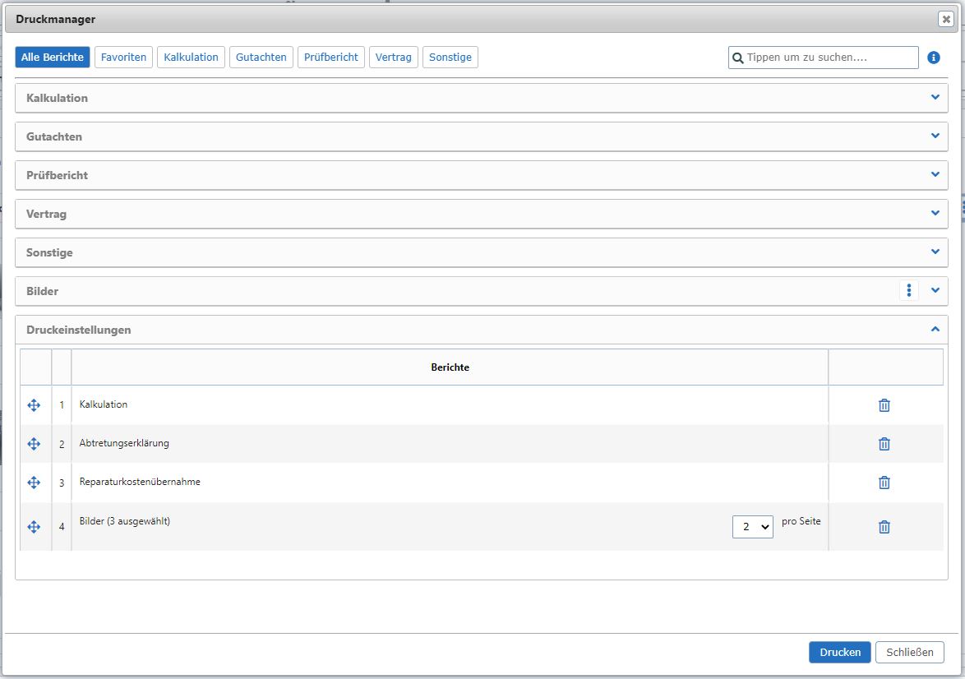Click the Prüfbericht section header title
The image size is (965, 679).
point(57,175)
